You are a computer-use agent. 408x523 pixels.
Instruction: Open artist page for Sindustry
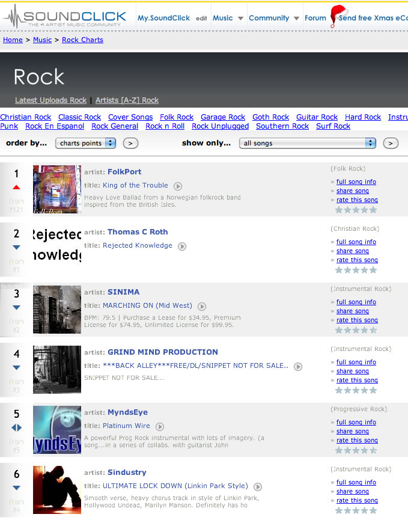click(x=127, y=473)
